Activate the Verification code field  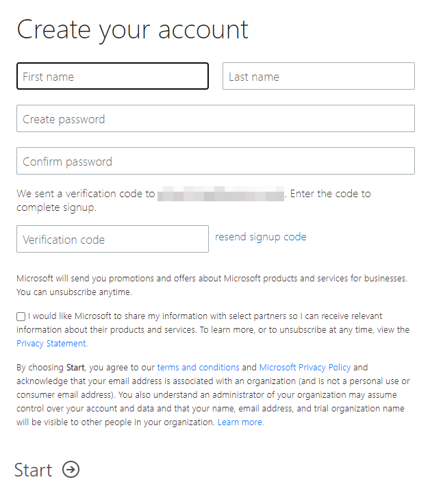[112, 240]
